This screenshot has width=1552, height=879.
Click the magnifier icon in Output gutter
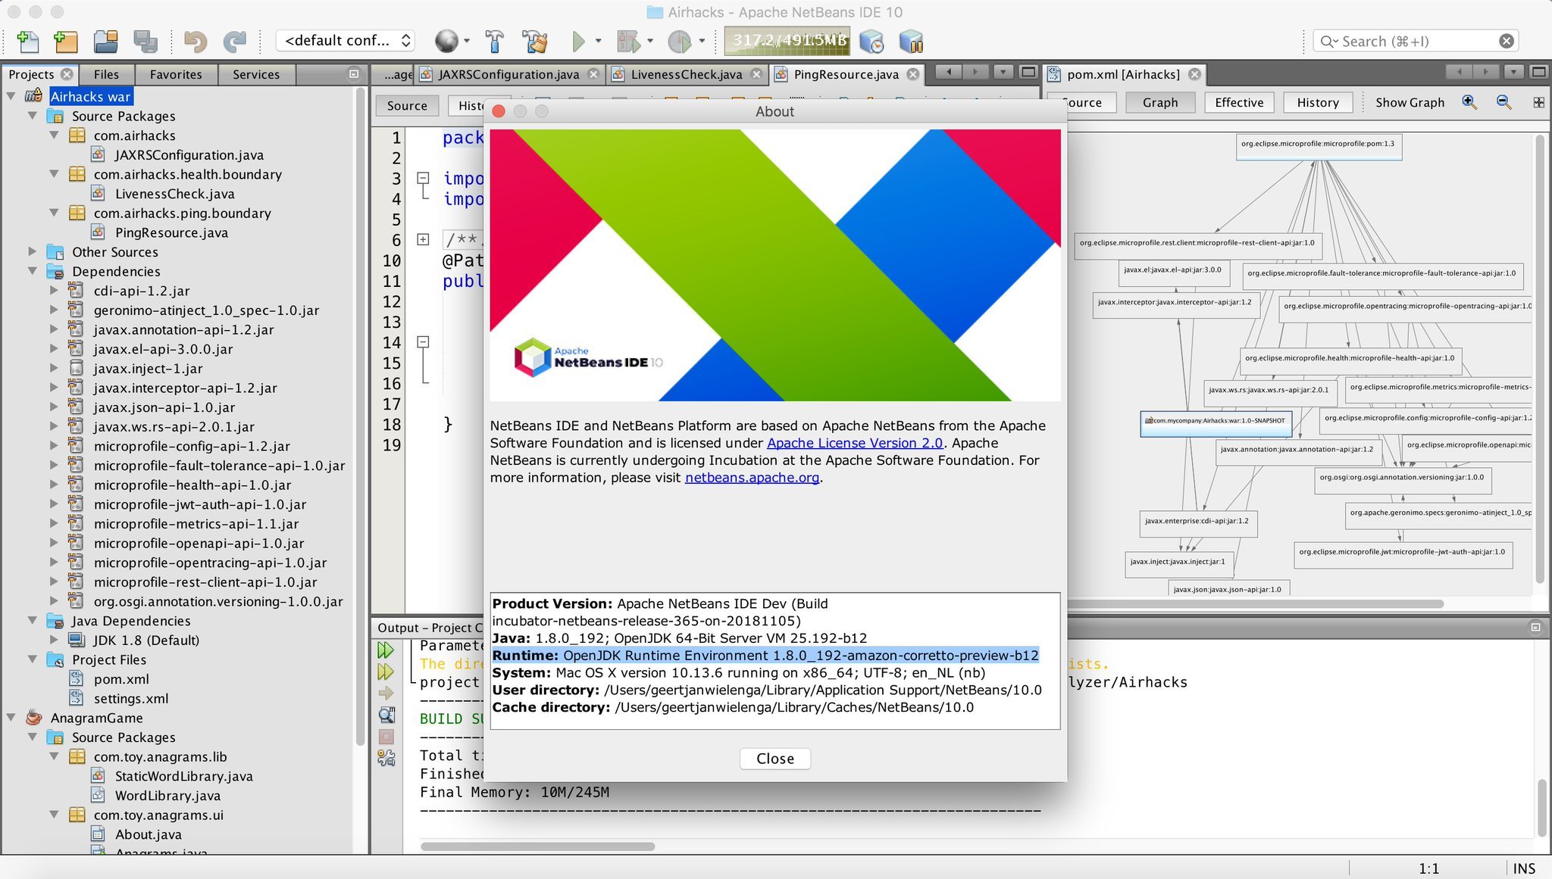[x=386, y=715]
